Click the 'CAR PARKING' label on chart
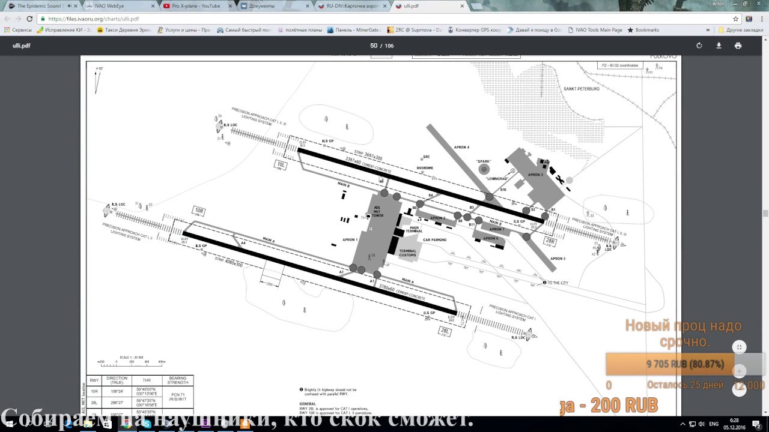This screenshot has width=769, height=432. [434, 239]
